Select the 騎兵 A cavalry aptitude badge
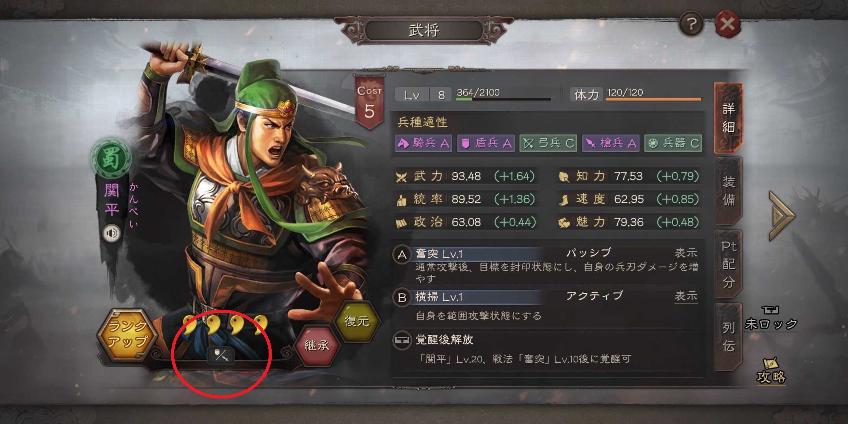 424,143
